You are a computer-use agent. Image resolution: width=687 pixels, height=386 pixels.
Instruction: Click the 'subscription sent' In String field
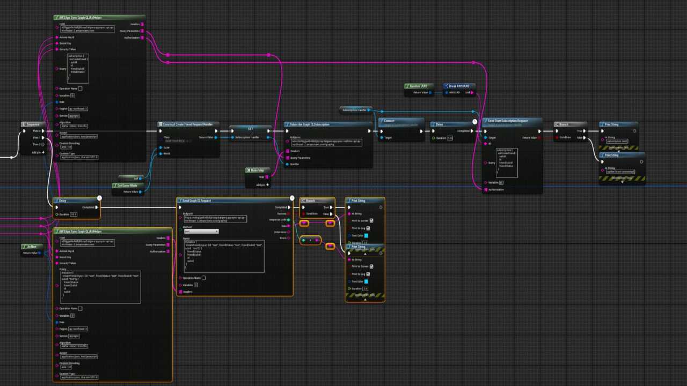pyautogui.click(x=617, y=141)
